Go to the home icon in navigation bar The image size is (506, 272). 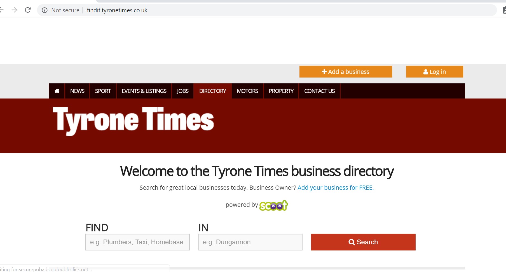(x=57, y=91)
